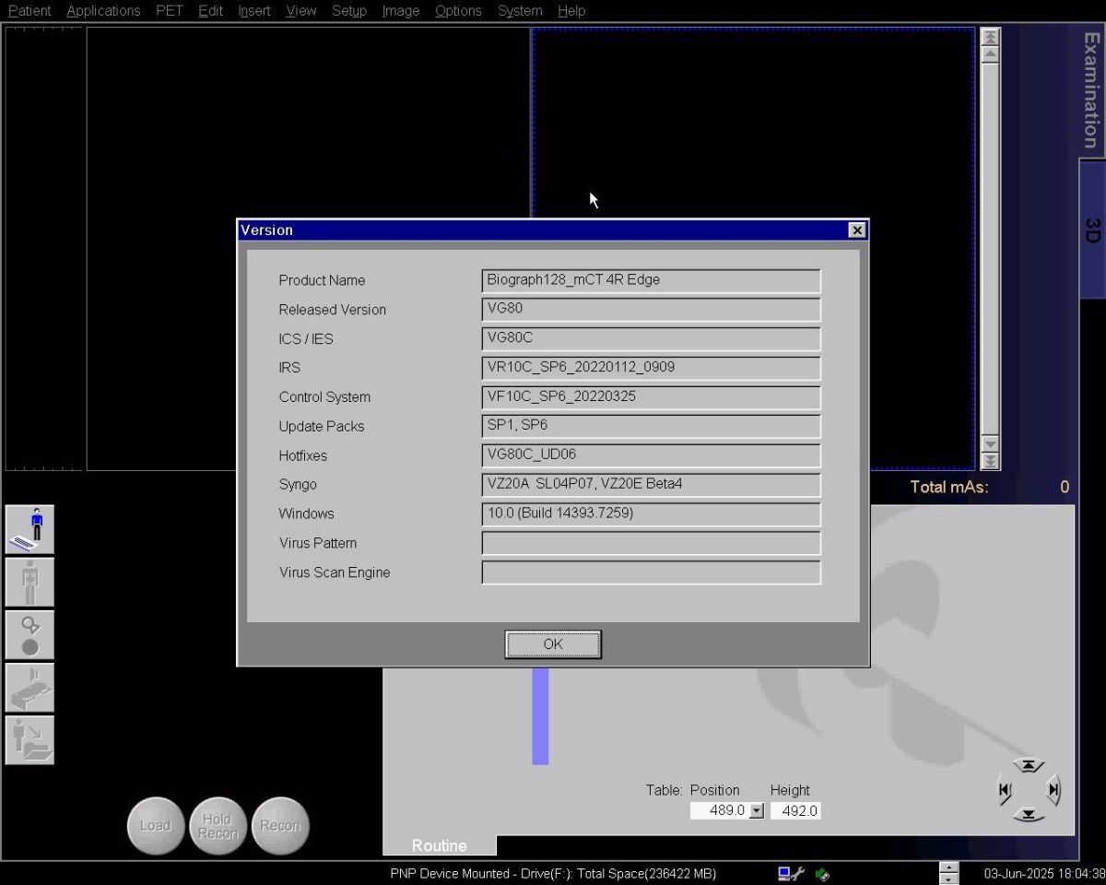This screenshot has width=1106, height=885.
Task: Click the computer and wrench status icon
Action: [x=791, y=874]
